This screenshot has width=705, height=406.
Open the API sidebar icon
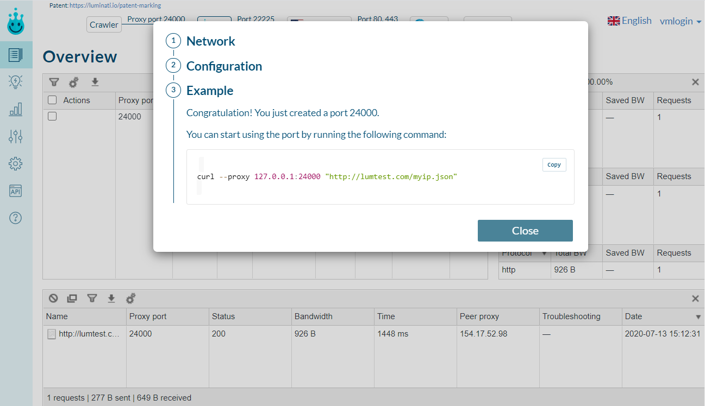(x=16, y=191)
